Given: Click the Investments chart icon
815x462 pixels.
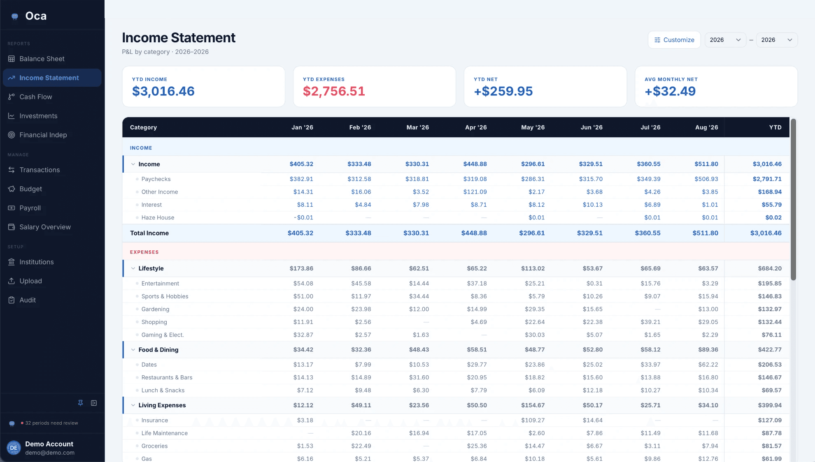Looking at the screenshot, I should [12, 116].
